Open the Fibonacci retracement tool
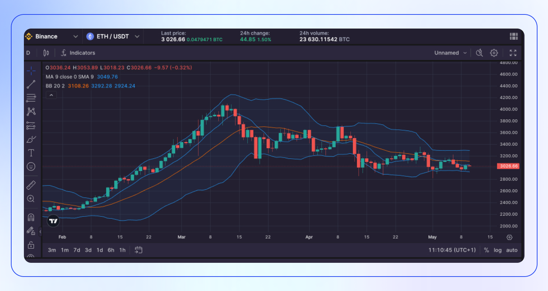Image resolution: width=548 pixels, height=291 pixels. tap(31, 98)
